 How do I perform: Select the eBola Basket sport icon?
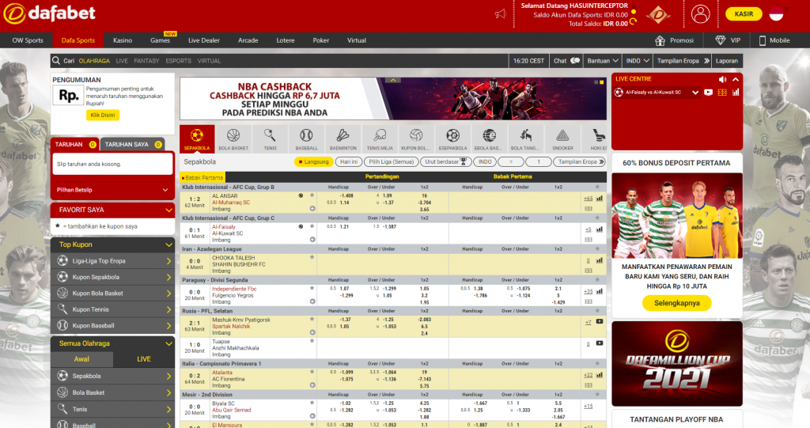489,139
